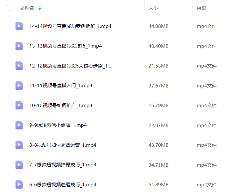The width and height of the screenshot is (229, 193).
Task: Click the 51.89MB size value
Action: point(158,184)
